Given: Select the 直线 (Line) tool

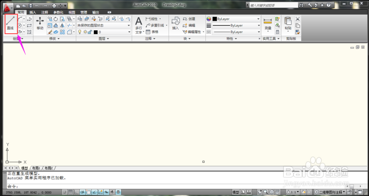Looking at the screenshot, I should [10, 24].
